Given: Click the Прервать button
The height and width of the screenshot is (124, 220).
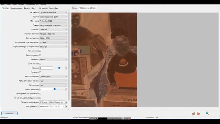Looking at the screenshot, I should [10, 113].
